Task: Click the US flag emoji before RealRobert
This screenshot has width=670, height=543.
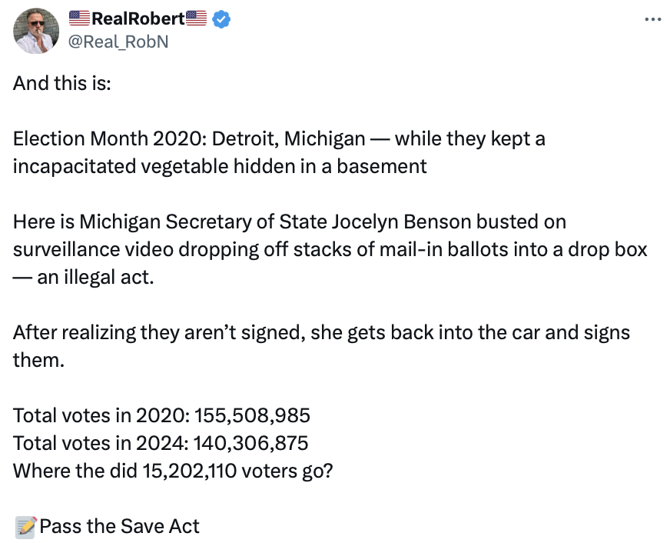Action: [80, 19]
